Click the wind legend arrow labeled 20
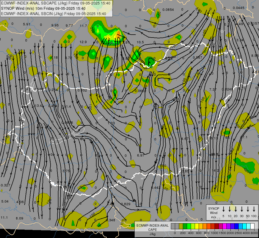259x238 pixels. (x=236, y=209)
